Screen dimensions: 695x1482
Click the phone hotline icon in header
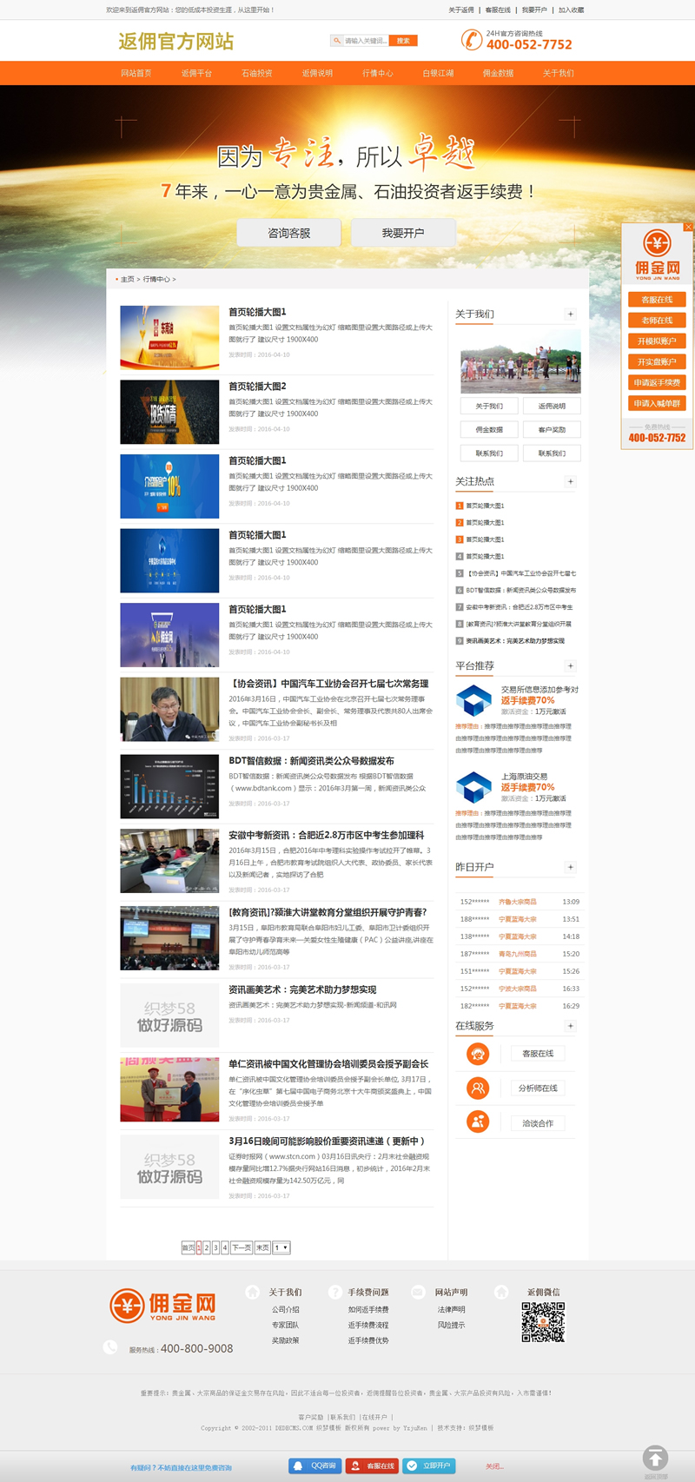point(471,40)
